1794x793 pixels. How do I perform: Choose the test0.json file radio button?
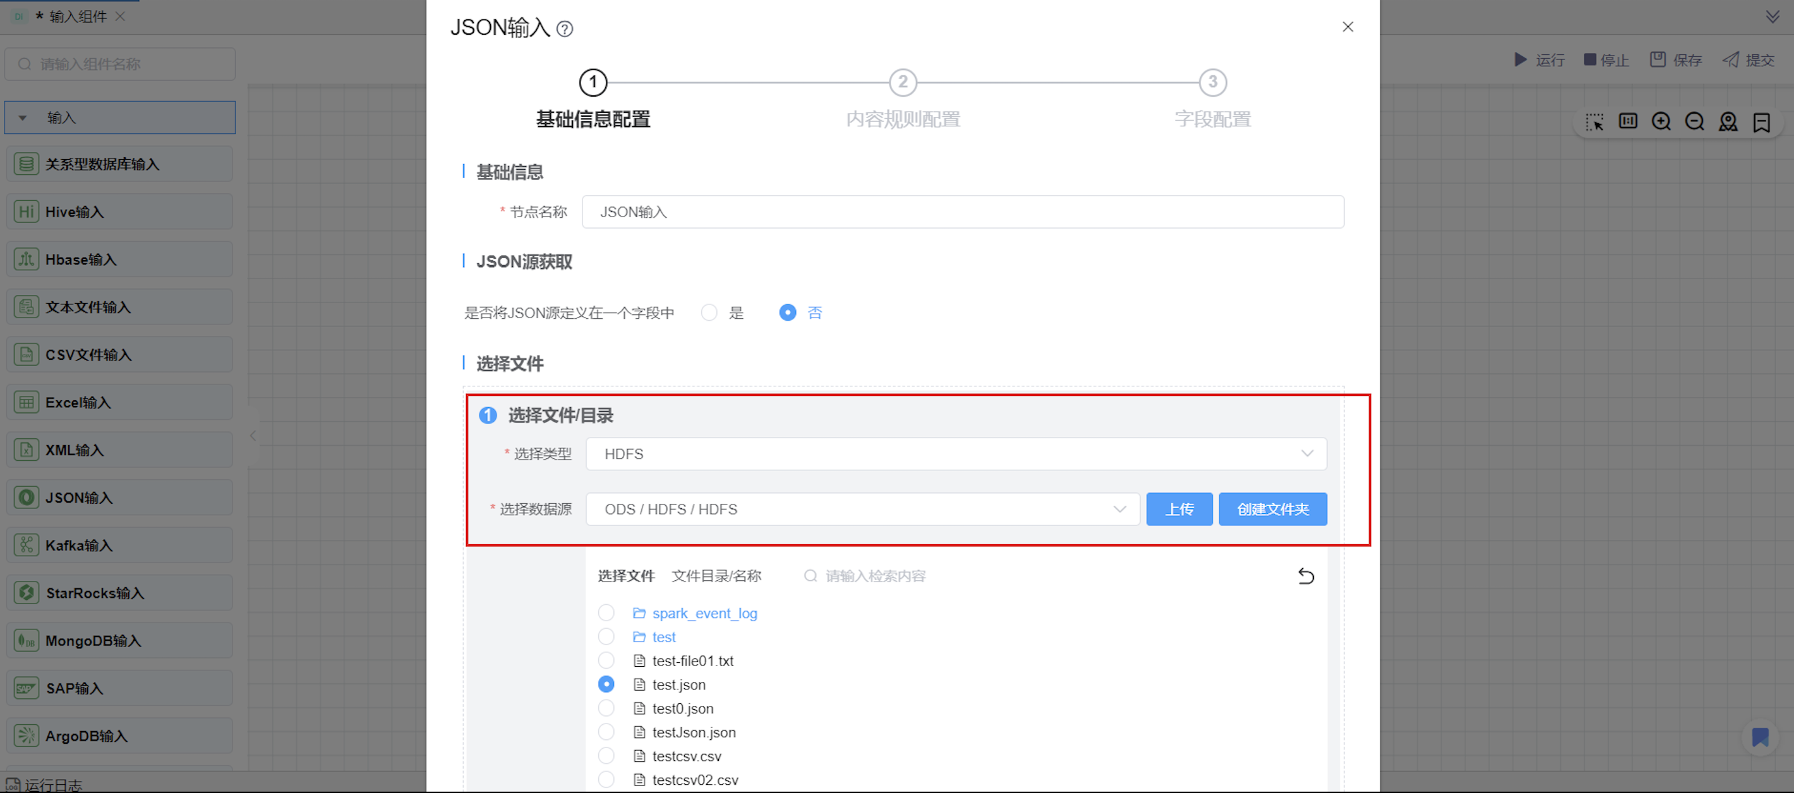pos(606,708)
